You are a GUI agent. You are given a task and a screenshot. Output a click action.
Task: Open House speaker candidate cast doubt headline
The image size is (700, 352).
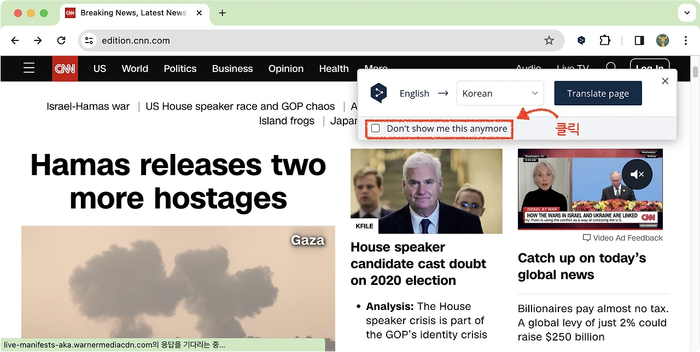418,264
